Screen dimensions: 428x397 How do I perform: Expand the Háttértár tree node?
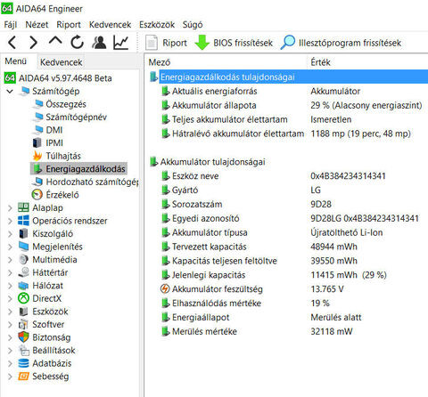10,272
